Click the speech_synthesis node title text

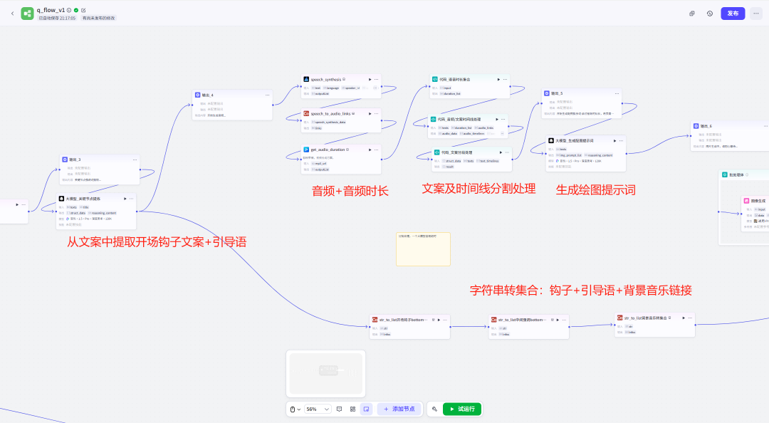[325, 80]
